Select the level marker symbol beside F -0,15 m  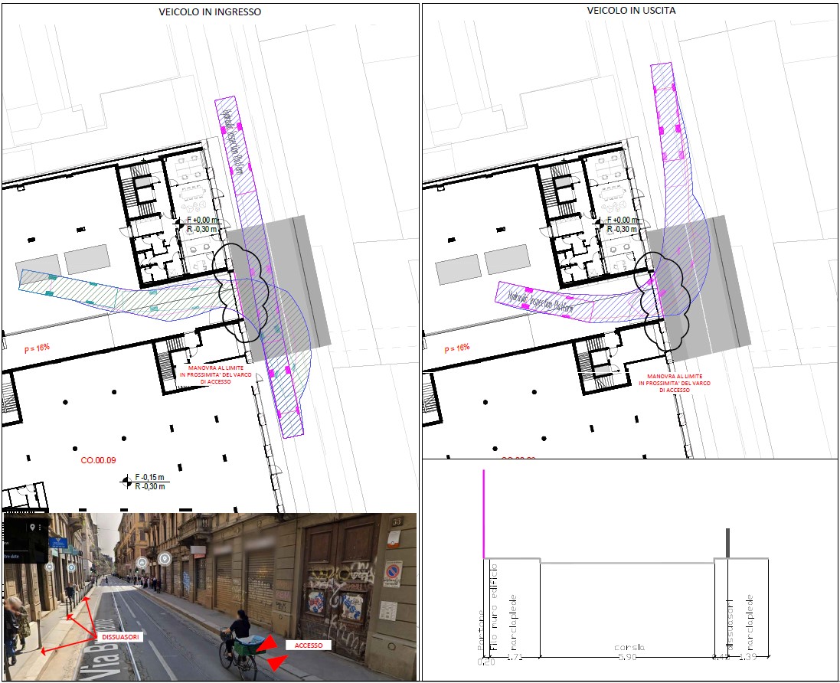[x=126, y=482]
